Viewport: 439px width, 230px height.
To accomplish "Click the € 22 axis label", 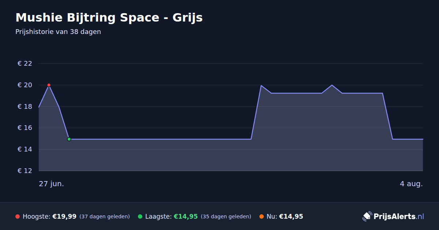I will point(25,64).
